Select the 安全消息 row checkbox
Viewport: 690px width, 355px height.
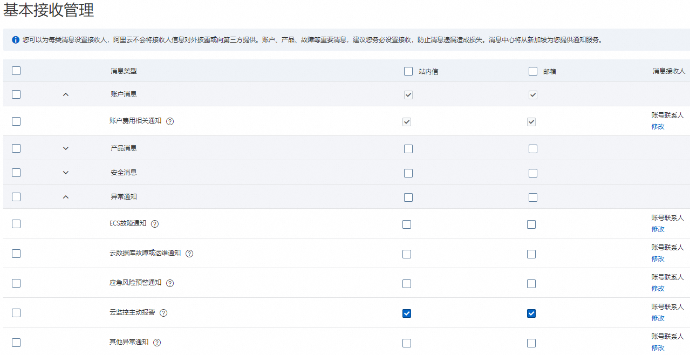[16, 173]
